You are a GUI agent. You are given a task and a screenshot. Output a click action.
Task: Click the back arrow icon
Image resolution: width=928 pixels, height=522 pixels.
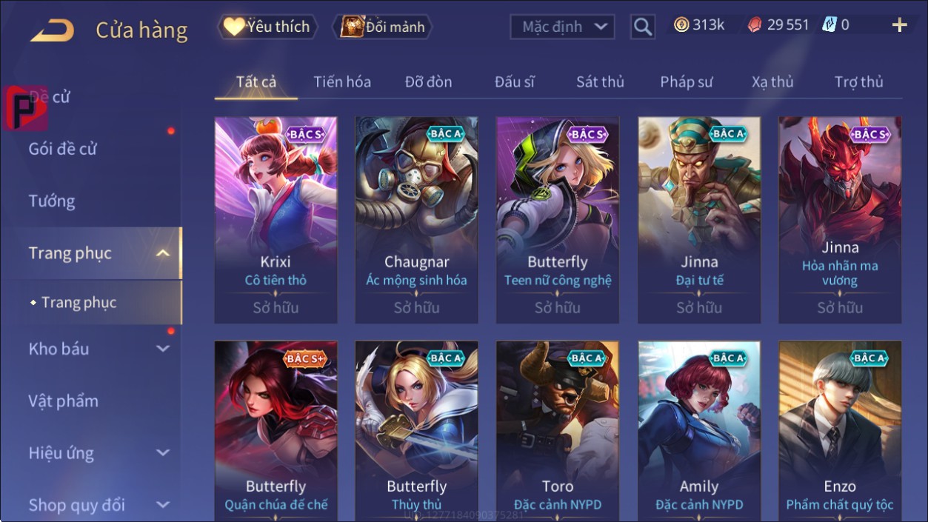tap(52, 30)
